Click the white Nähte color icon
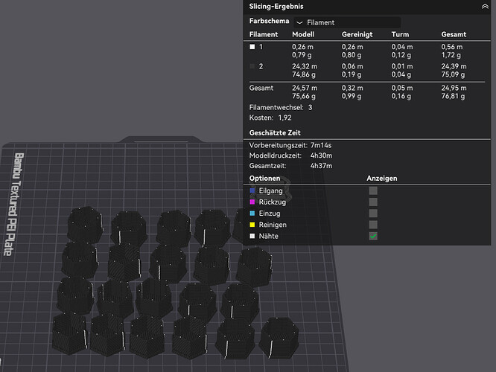The height and width of the screenshot is (372, 496). coord(252,236)
